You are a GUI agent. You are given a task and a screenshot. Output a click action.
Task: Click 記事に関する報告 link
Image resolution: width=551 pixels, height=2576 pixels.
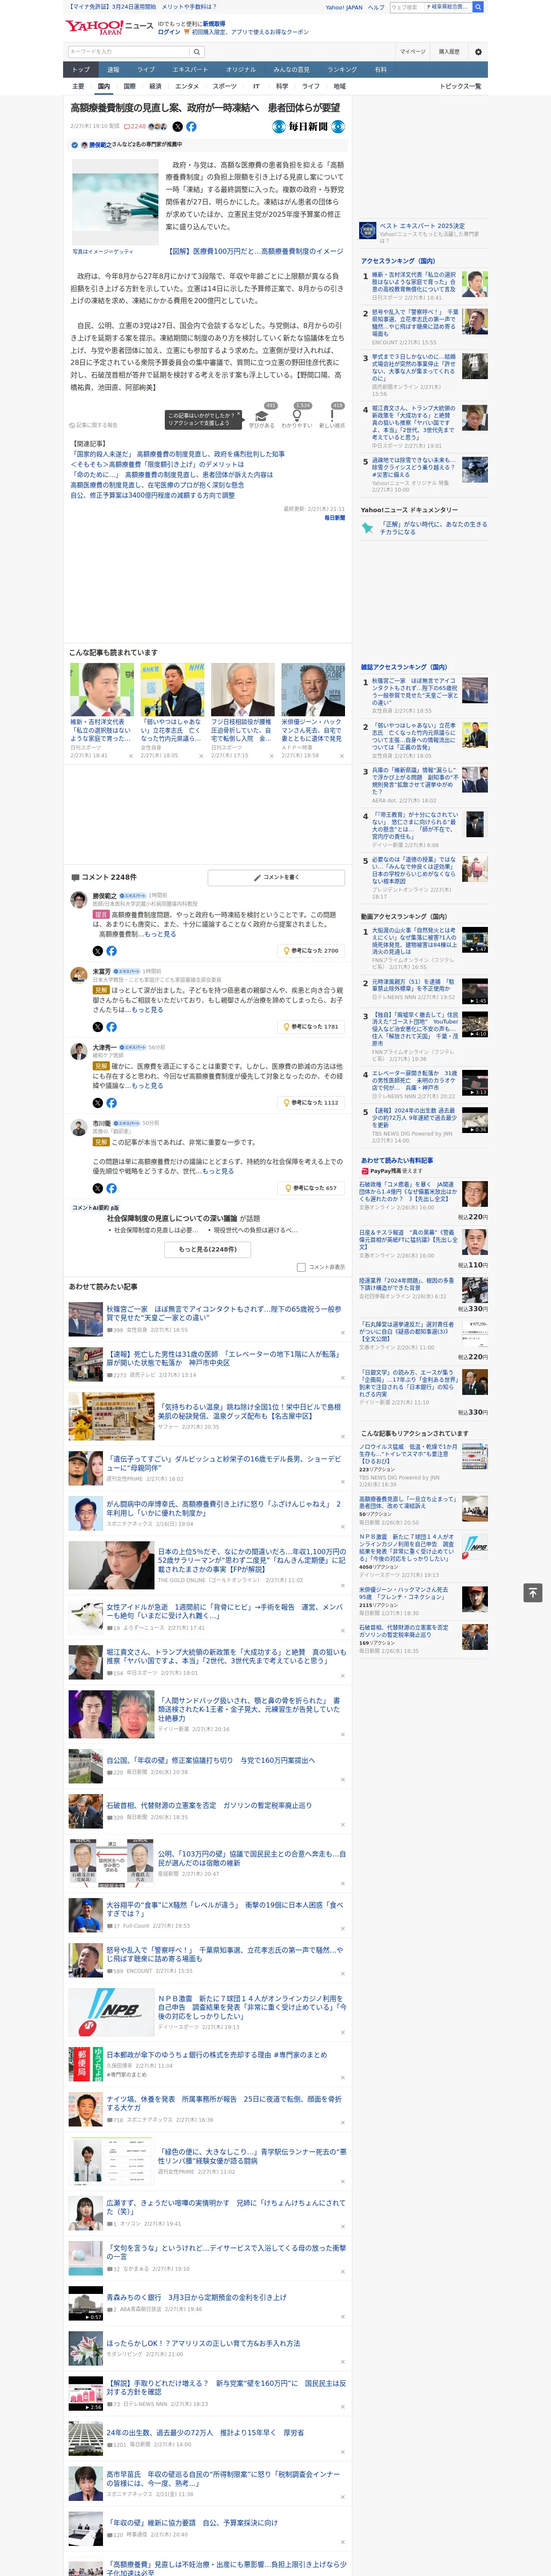pyautogui.click(x=94, y=425)
